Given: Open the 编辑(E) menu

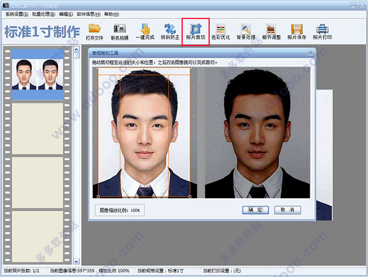Looking at the screenshot, I should pos(66,14).
